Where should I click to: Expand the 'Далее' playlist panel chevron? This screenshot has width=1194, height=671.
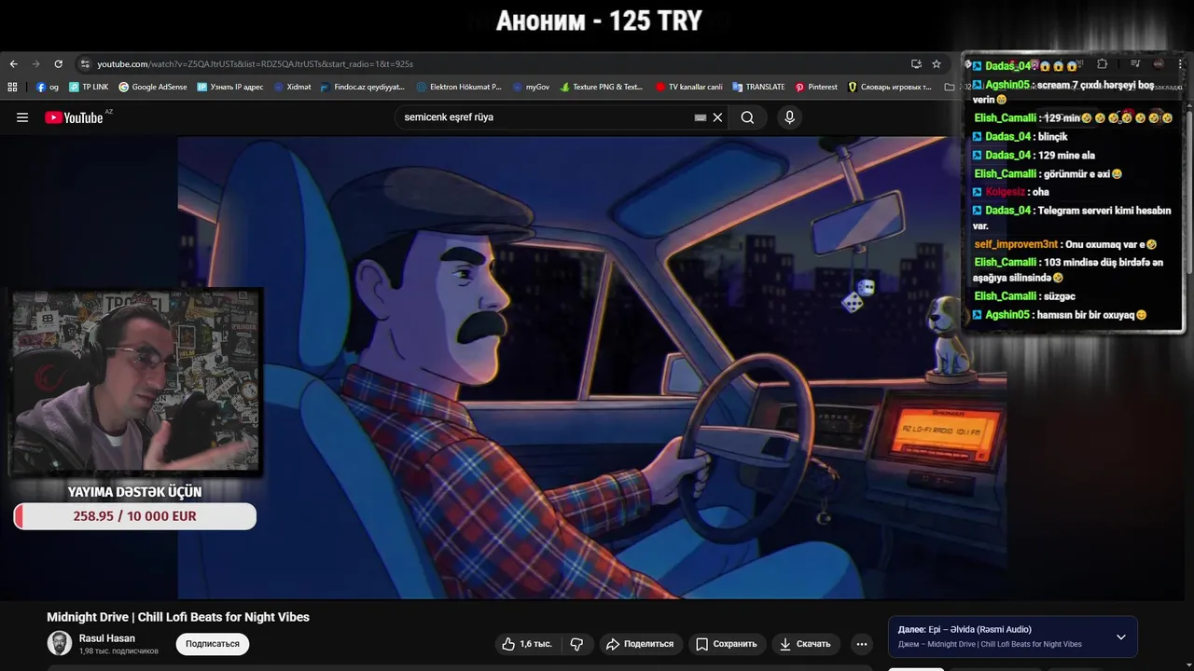coord(1121,637)
